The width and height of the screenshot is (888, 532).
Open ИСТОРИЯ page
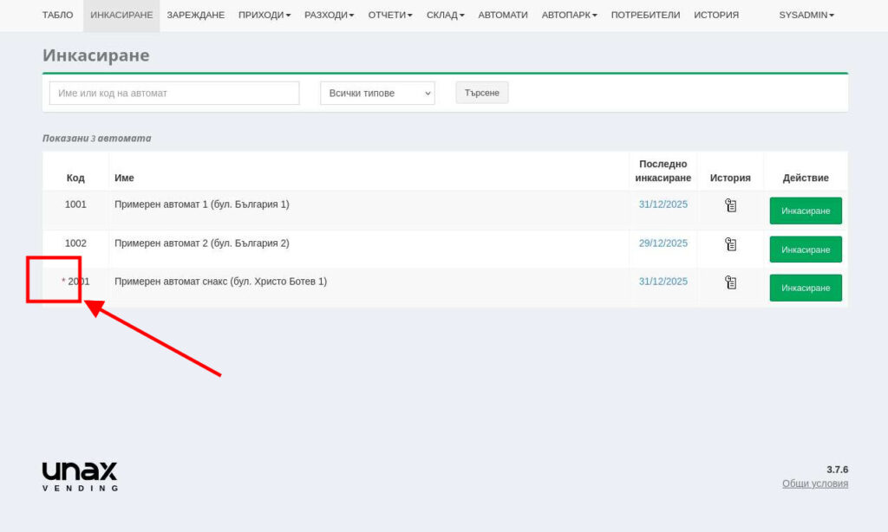716,16
